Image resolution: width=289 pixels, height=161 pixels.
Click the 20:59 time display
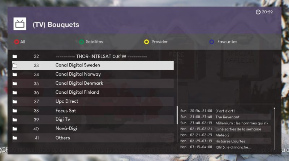click(x=267, y=12)
